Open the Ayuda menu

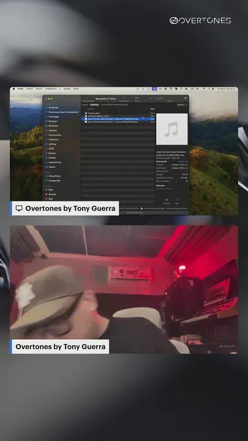(x=76, y=89)
